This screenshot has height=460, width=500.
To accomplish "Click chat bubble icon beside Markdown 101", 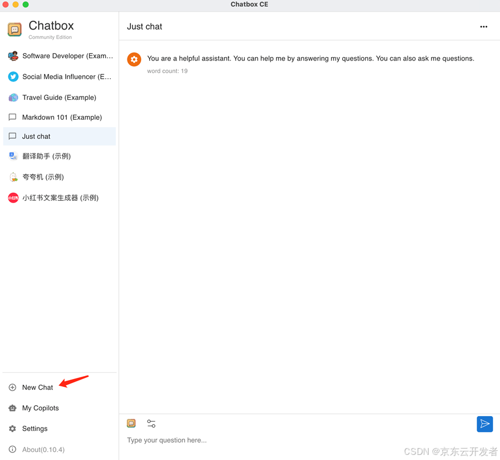I will tap(13, 117).
